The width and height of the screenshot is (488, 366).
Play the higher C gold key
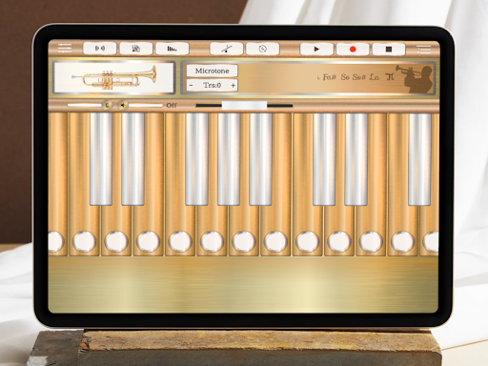(x=308, y=229)
